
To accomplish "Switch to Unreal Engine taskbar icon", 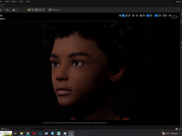I will click(71, 133).
